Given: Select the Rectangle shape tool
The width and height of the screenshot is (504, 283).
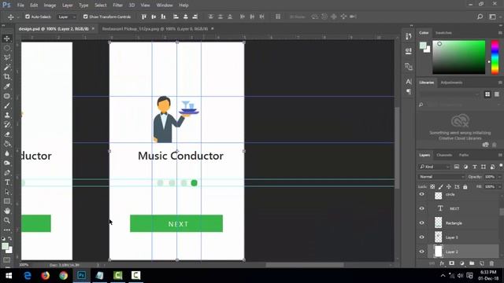Looking at the screenshot, I should tap(7, 201).
